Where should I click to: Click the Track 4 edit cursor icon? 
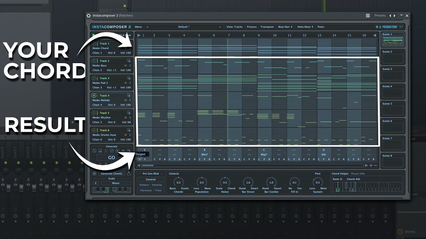[129, 96]
